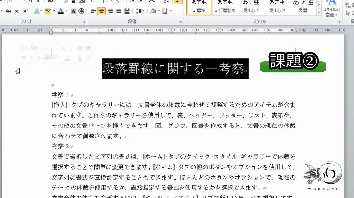This screenshot has height=198, width=354.
Task: Open Font dialog launcher
Action: [84, 21]
